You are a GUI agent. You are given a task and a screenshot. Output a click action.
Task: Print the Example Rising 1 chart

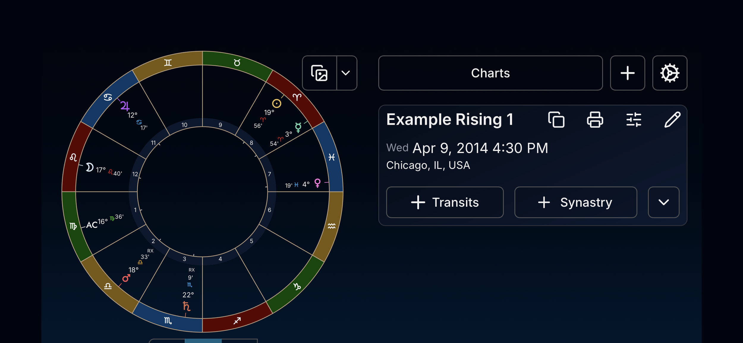click(x=595, y=120)
